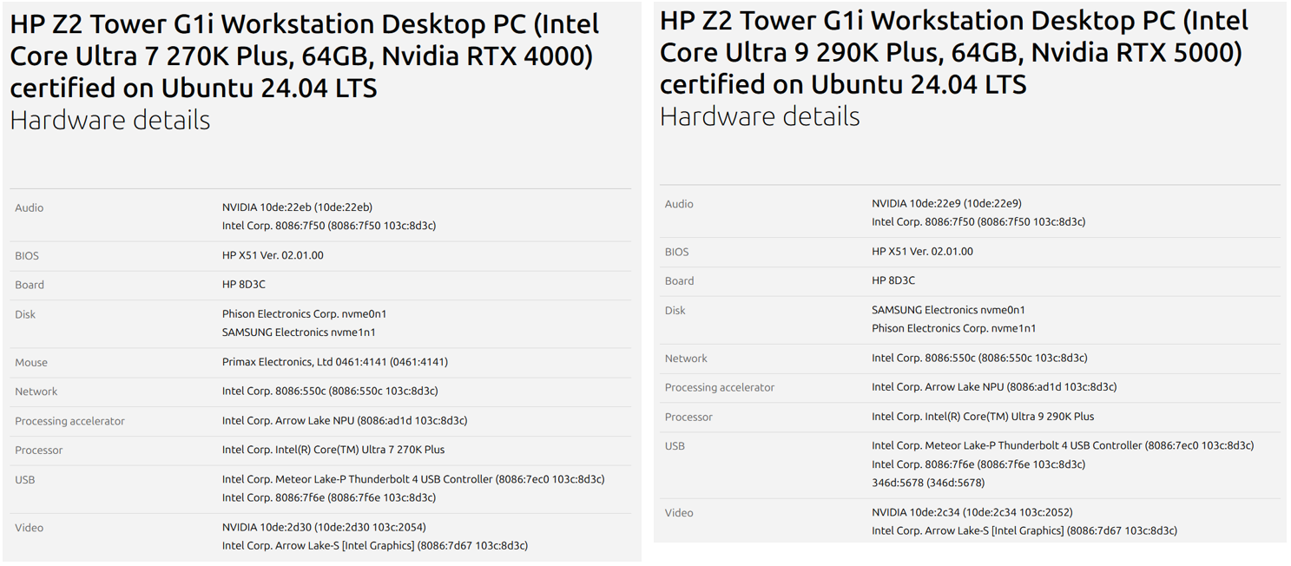Click 'Intel Corp. 8086:7f6e' USB entry, RTX 4000 page
1291x566 pixels.
(329, 497)
